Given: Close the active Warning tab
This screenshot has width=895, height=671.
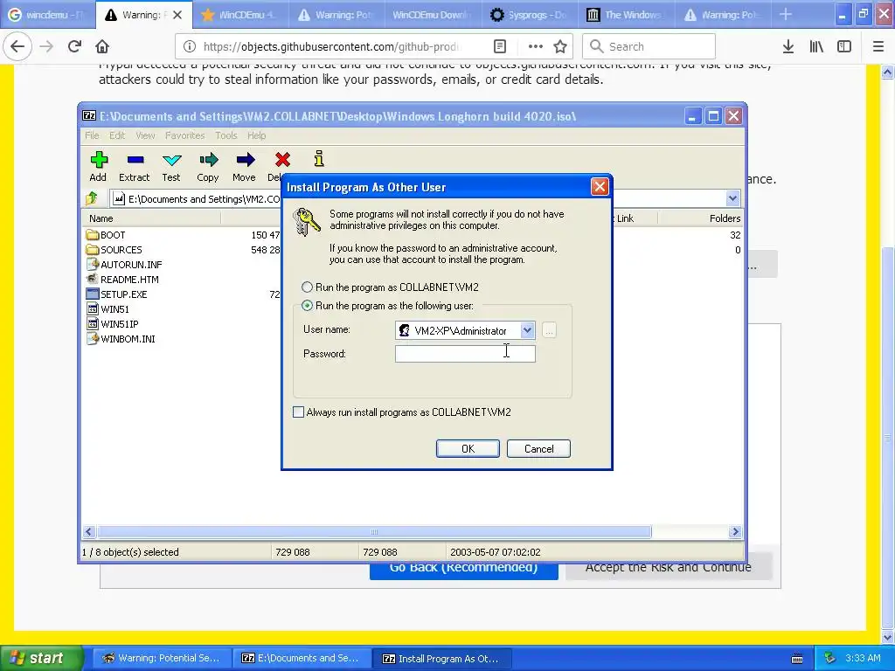Looking at the screenshot, I should click(177, 15).
